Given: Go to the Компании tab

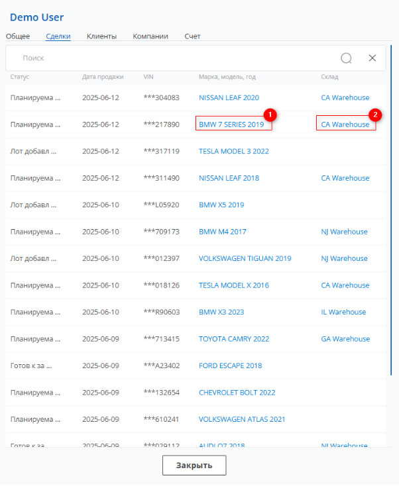Looking at the screenshot, I should (x=150, y=36).
